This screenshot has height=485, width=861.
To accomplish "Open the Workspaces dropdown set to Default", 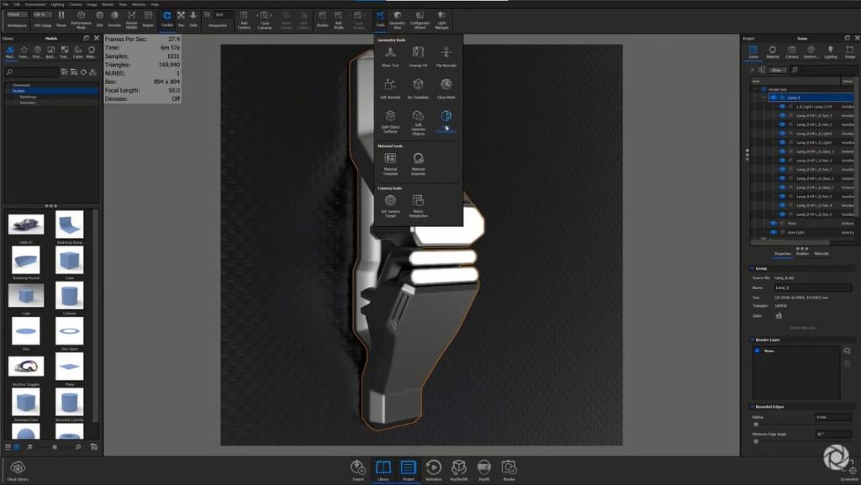I will coord(18,14).
